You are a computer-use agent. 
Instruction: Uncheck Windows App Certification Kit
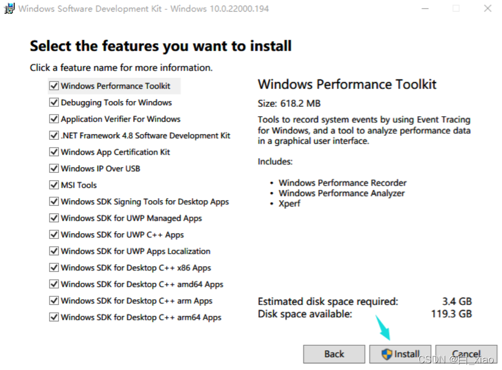(x=53, y=152)
